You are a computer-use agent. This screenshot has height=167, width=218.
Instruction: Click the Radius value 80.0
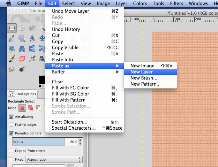[74, 142]
